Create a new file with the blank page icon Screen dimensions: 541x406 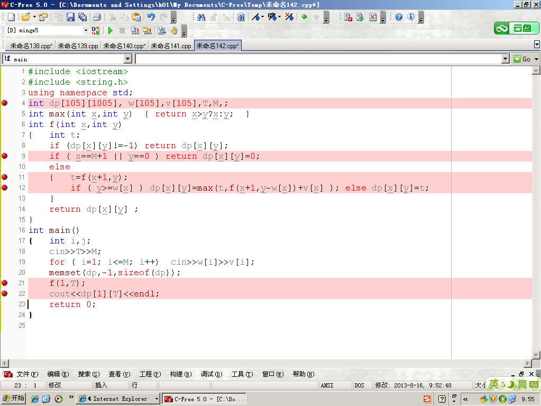tap(12, 17)
